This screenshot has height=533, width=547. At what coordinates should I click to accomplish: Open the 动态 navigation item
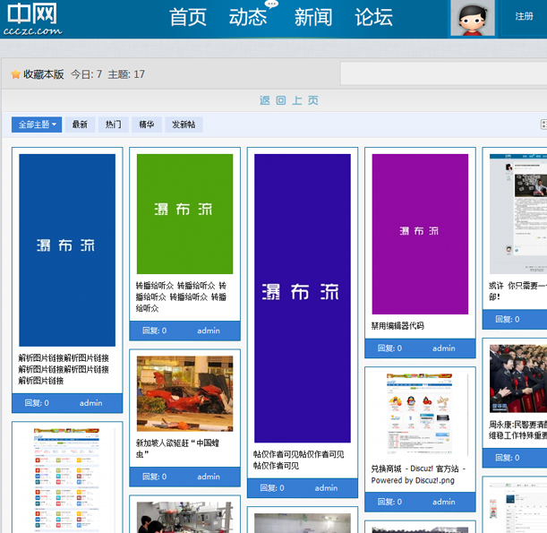248,17
